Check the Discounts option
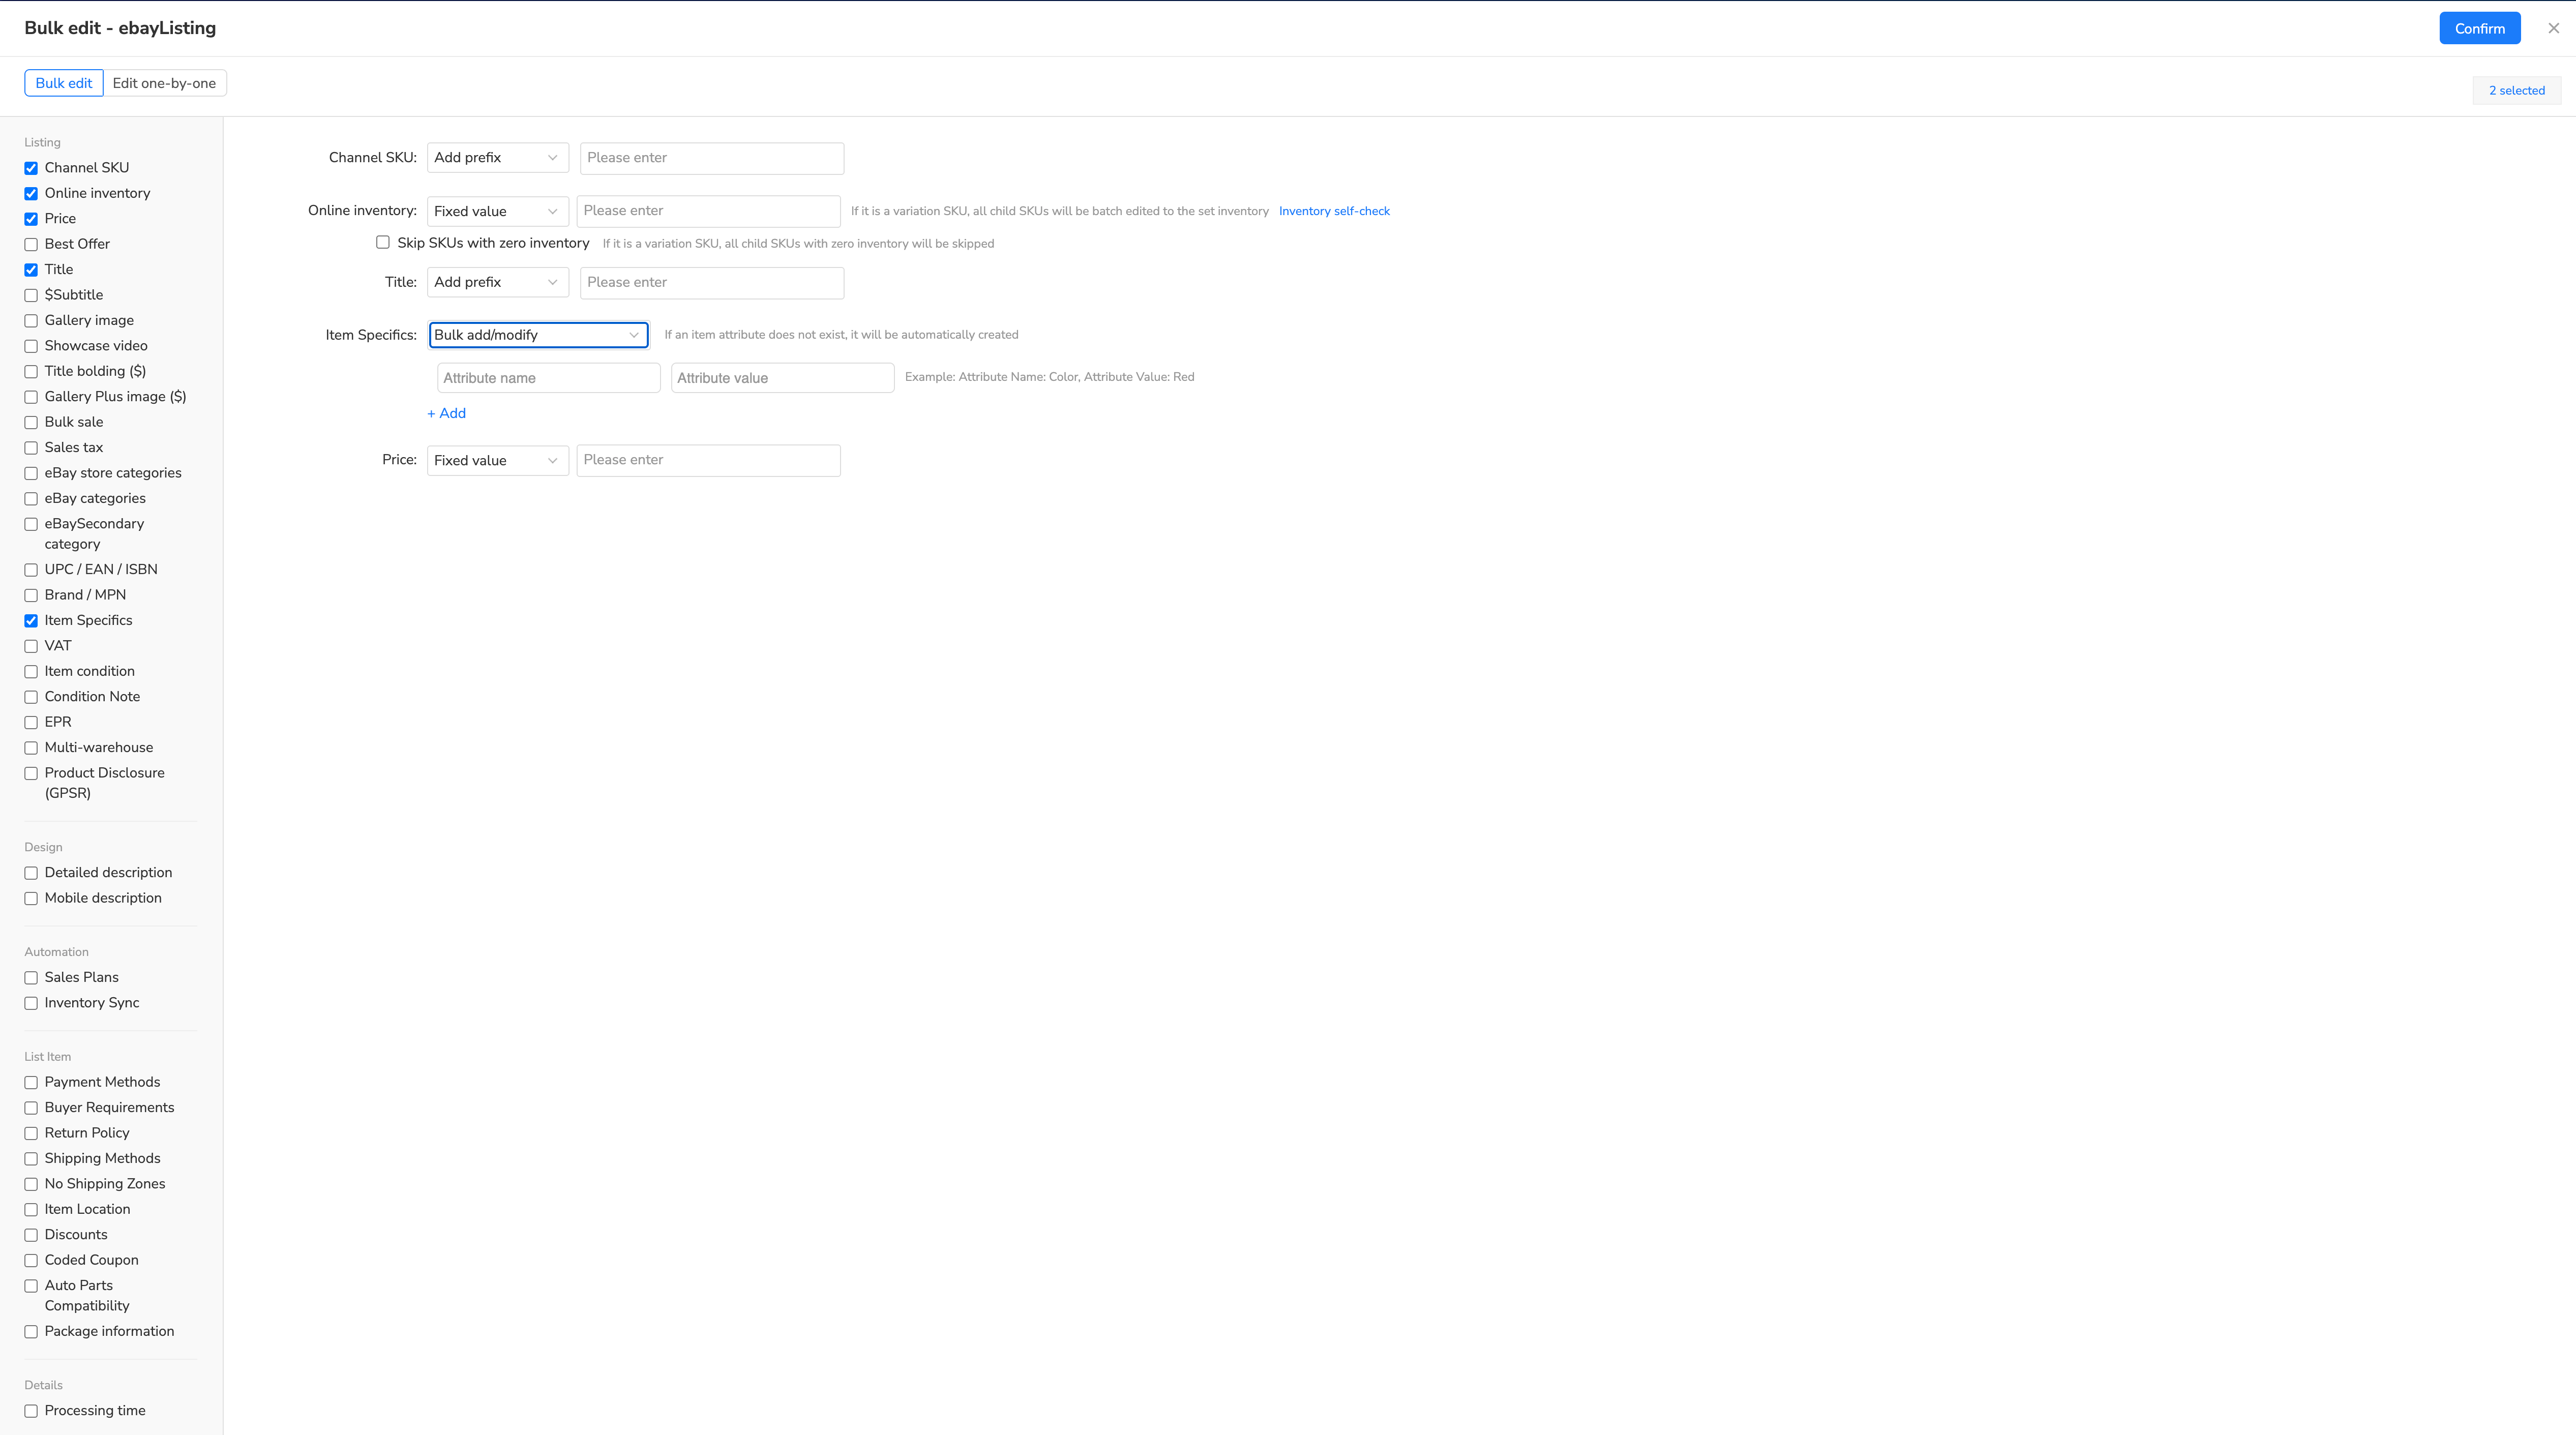2576x1435 pixels. pyautogui.click(x=31, y=1235)
